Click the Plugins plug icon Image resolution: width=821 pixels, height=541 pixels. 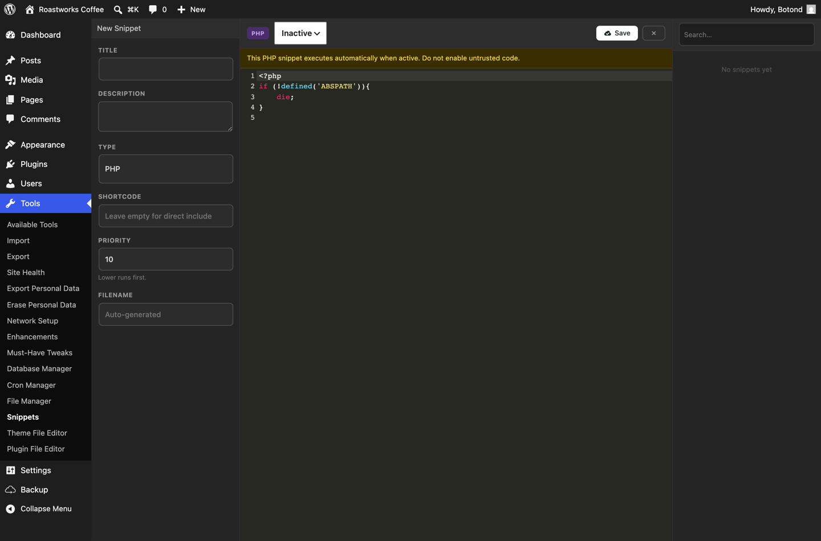pos(10,164)
